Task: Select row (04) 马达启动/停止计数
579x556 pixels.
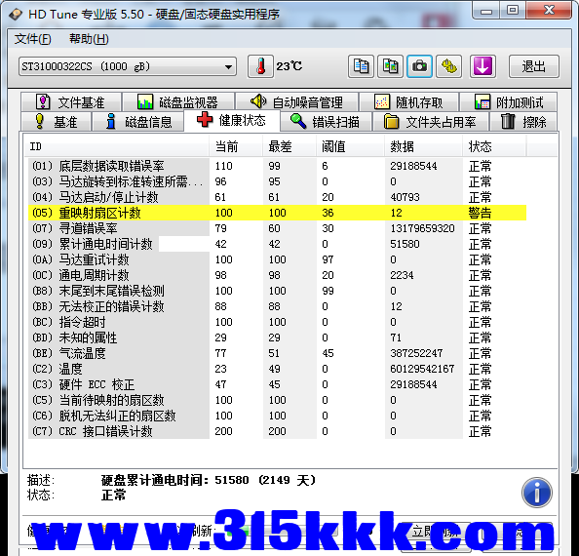Action: click(x=277, y=197)
